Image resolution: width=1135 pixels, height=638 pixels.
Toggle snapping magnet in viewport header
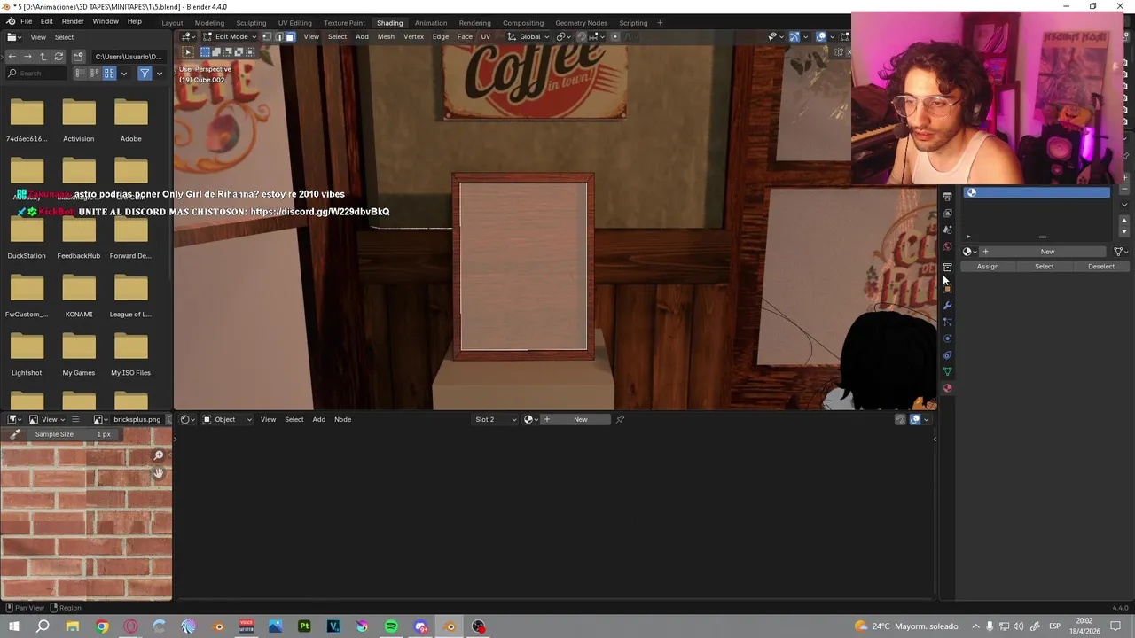tap(582, 36)
